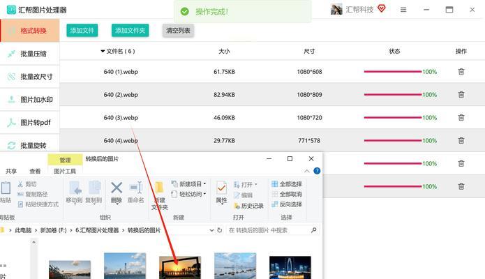Delete the 640 (2).webp row with trash icon
This screenshot has width=485, height=279.
tap(461, 94)
